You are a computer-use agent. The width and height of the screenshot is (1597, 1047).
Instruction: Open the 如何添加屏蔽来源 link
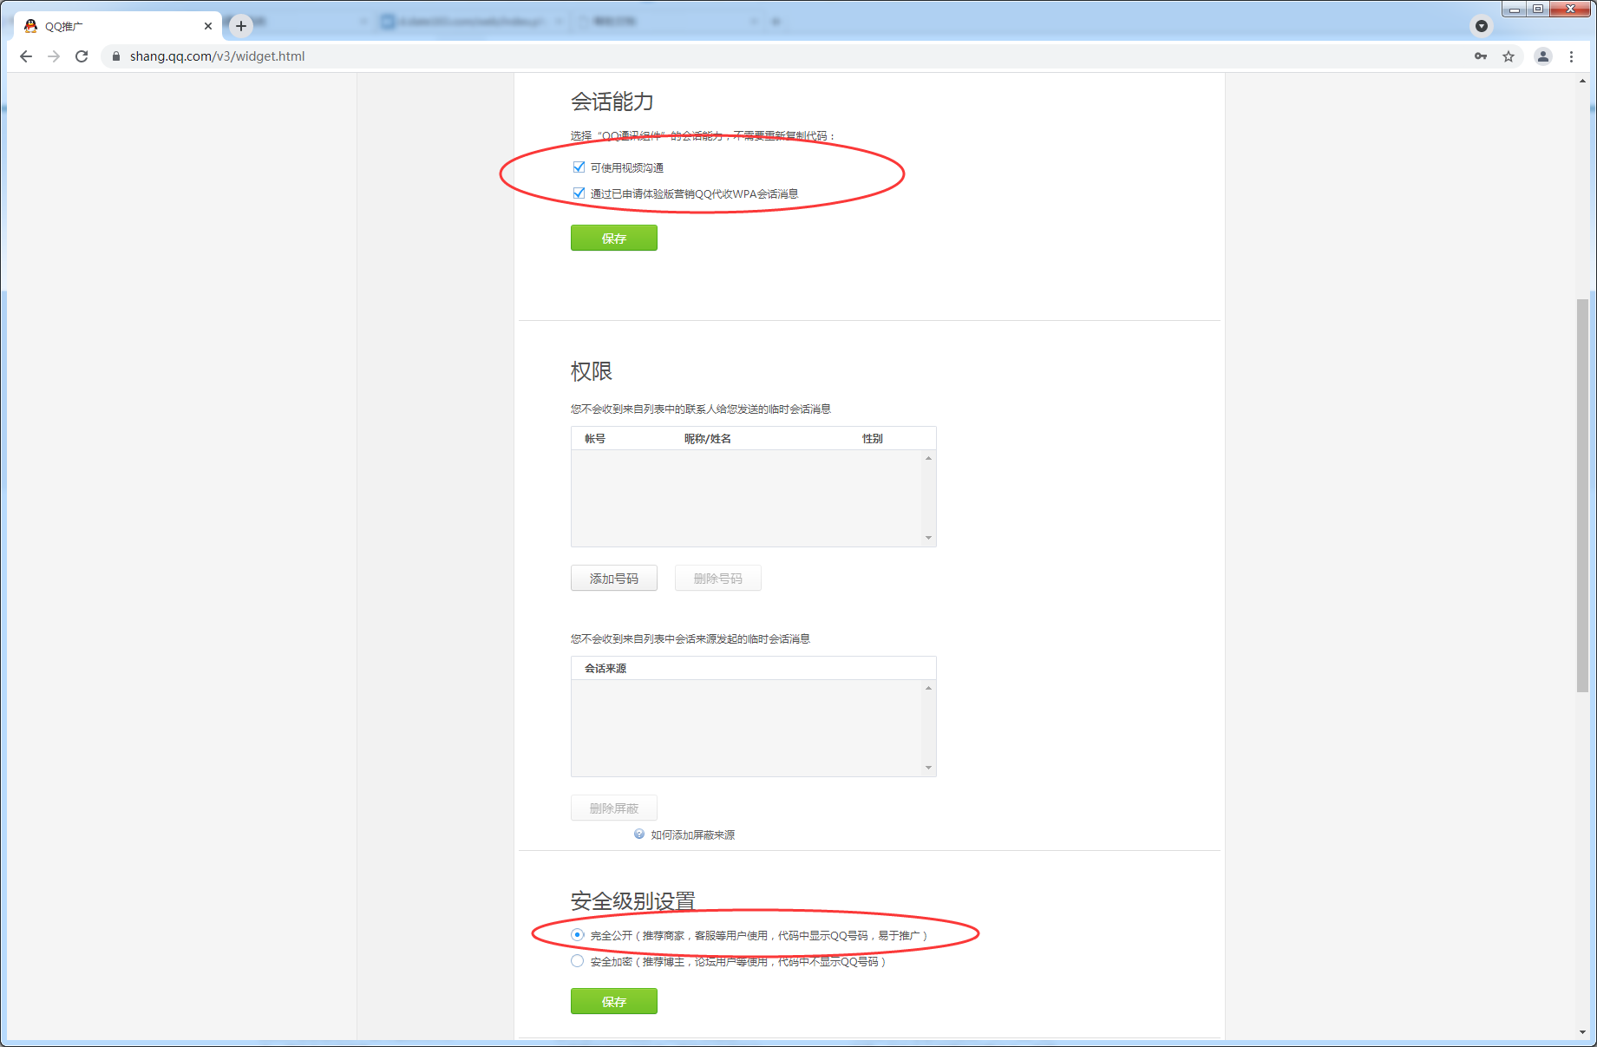692,835
